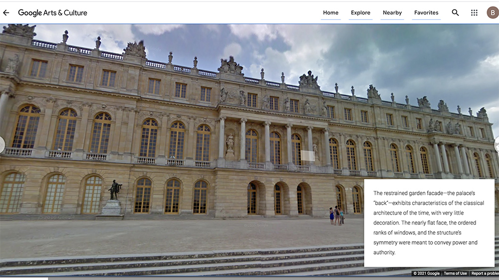Open the Terms of Use link
The height and width of the screenshot is (280, 499).
click(455, 274)
